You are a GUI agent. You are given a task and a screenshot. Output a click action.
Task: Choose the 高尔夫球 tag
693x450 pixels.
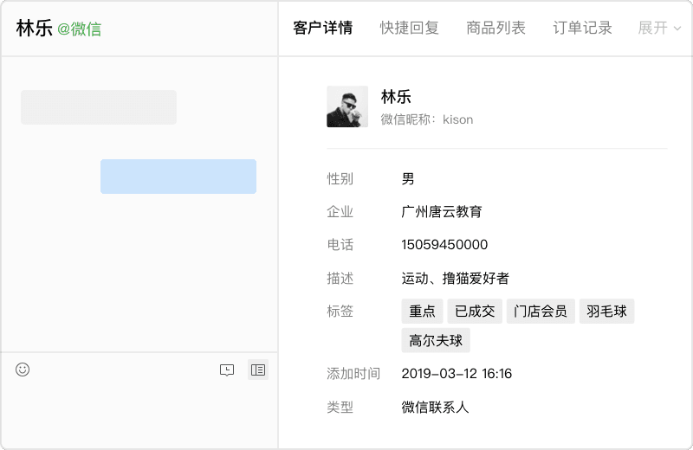coord(436,340)
